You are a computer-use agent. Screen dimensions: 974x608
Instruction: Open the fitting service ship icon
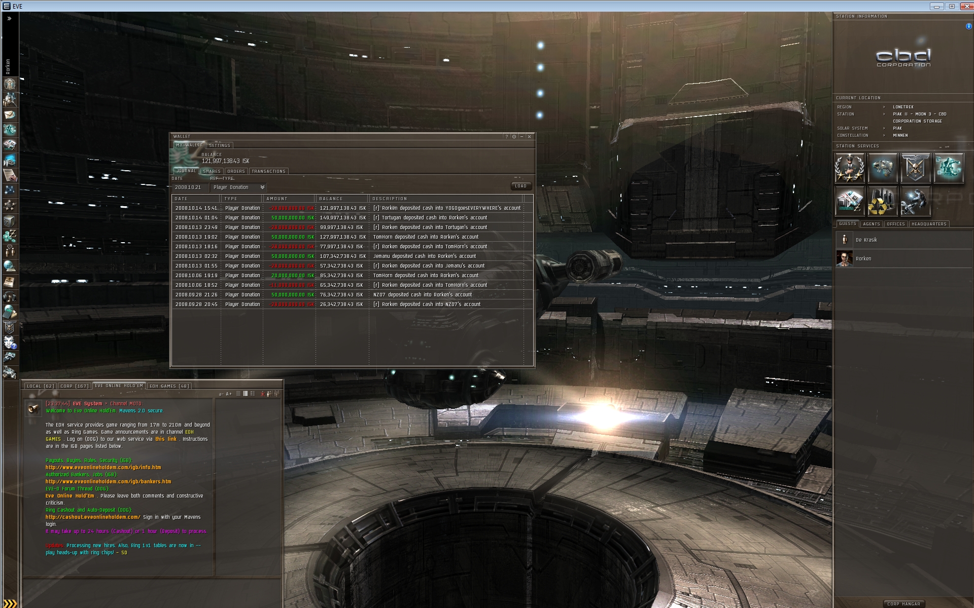pos(882,168)
